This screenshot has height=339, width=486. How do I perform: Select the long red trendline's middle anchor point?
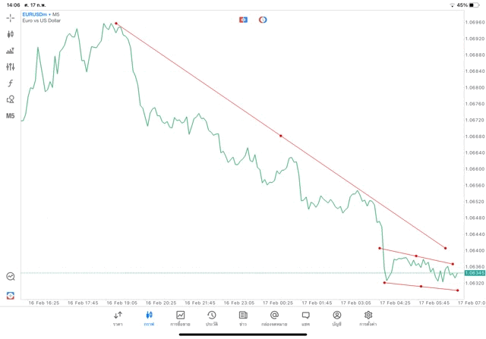pyautogui.click(x=281, y=136)
